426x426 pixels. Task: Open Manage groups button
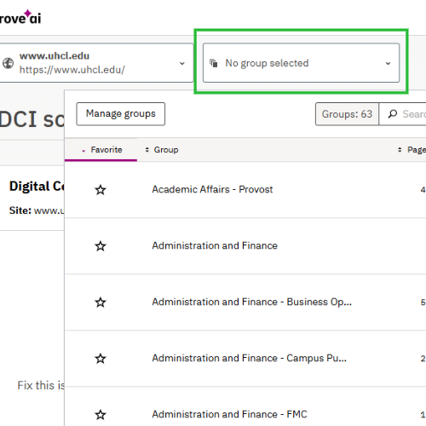click(x=121, y=114)
